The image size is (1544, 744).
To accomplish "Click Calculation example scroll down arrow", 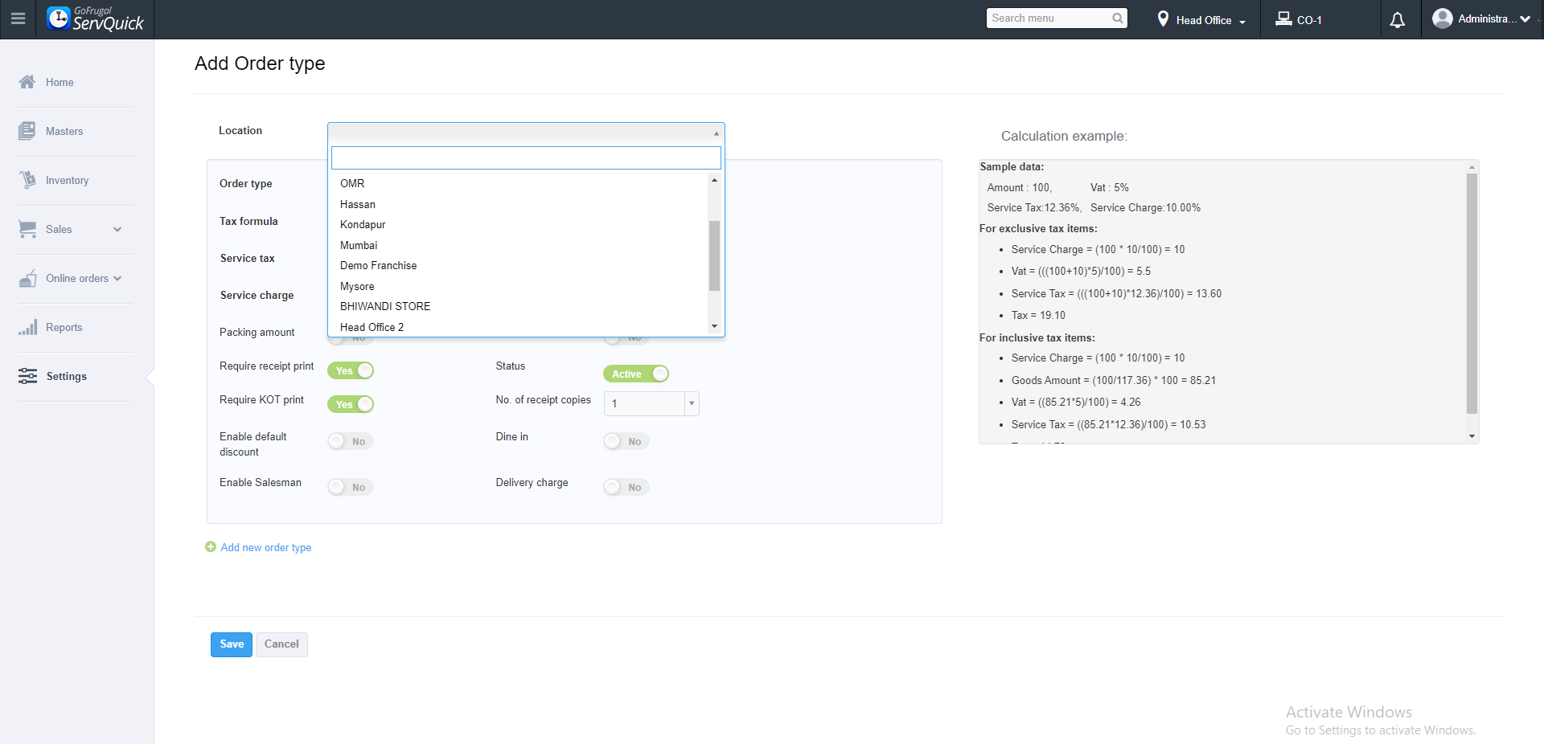I will 1472,436.
